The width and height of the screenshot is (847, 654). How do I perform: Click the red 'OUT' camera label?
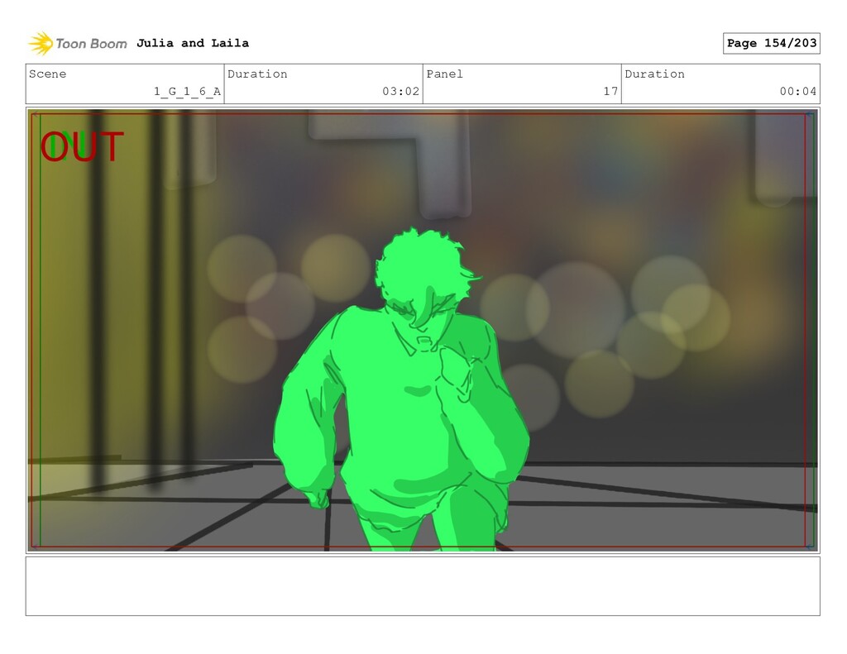tap(82, 147)
